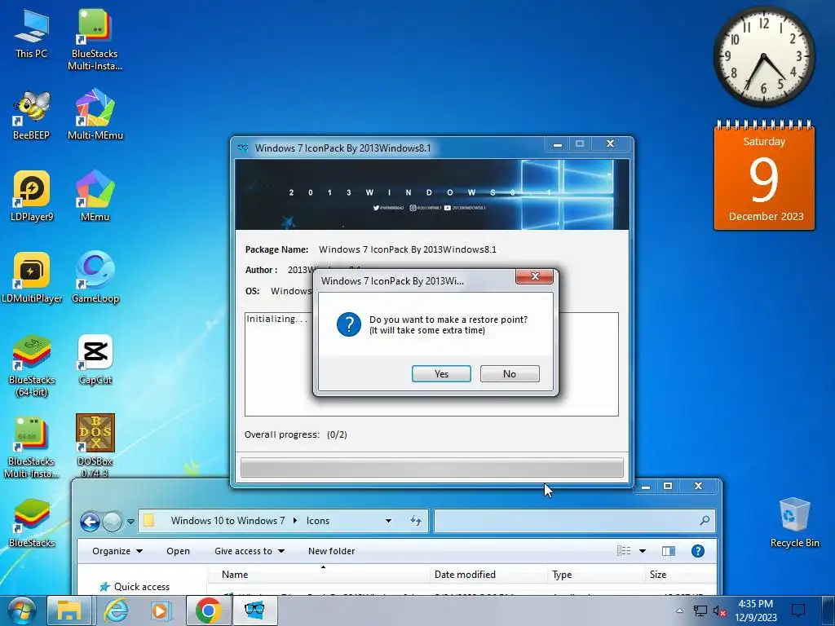835x626 pixels.
Task: Click the Explorer search box
Action: click(x=575, y=521)
